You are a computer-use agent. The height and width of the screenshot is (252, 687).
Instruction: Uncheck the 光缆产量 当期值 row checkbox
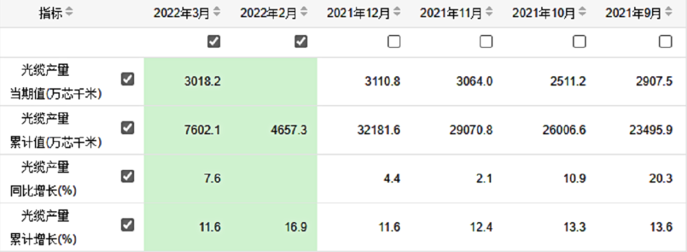(127, 80)
